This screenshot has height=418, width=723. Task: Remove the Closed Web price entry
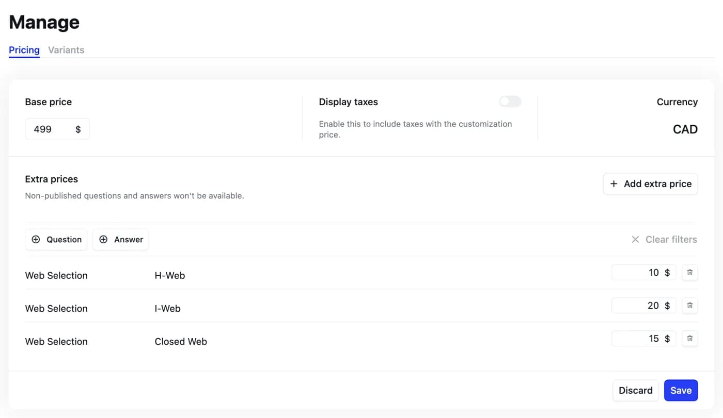tap(689, 339)
